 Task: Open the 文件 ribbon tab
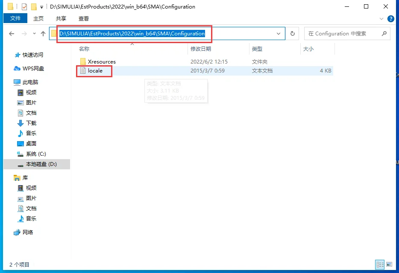(x=15, y=18)
